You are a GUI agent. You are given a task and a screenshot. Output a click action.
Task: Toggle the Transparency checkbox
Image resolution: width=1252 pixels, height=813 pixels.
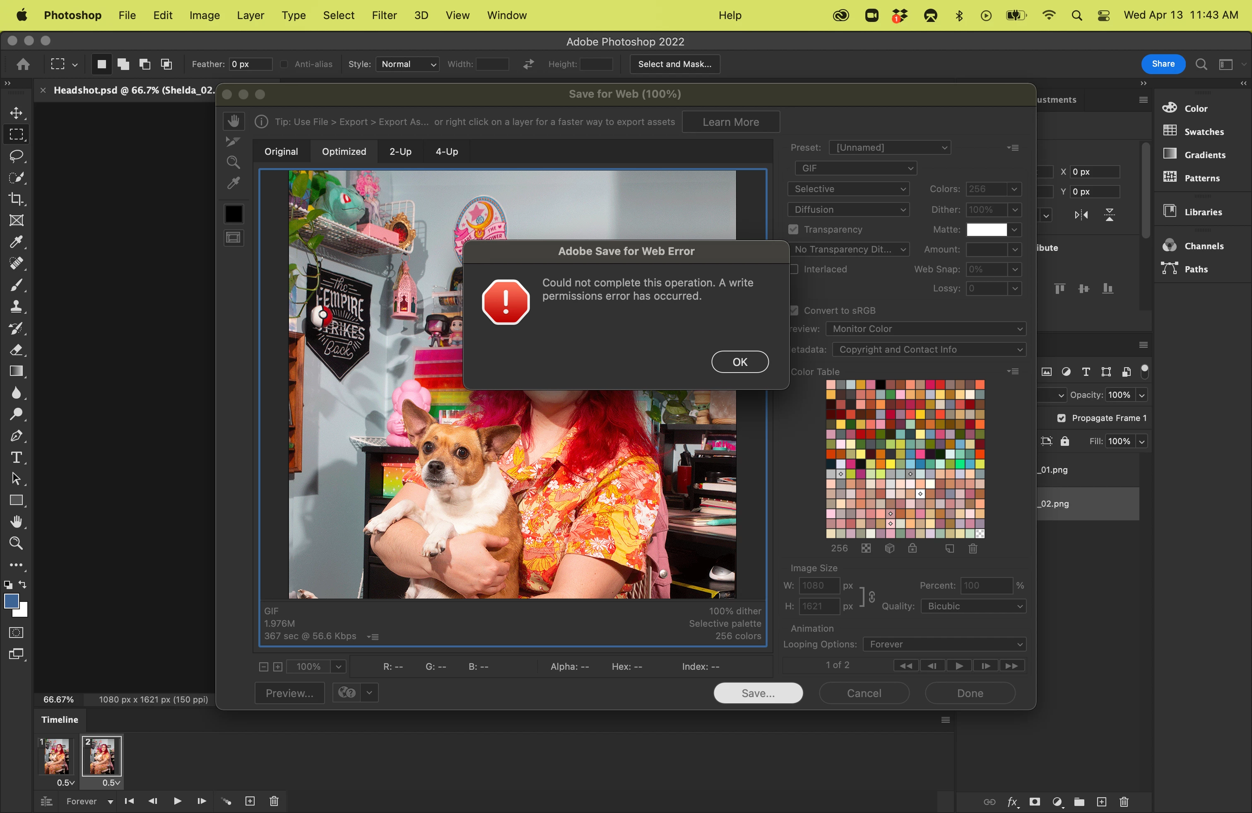793,229
